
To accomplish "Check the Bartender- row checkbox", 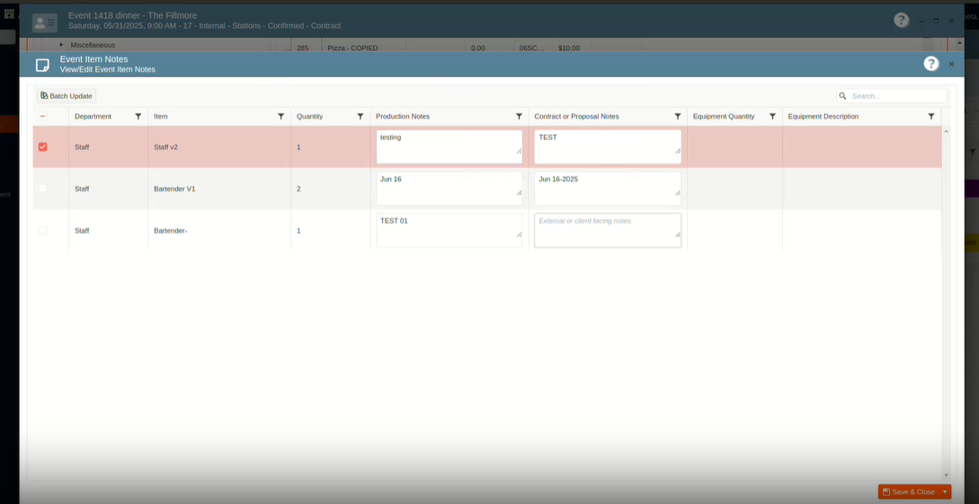I will [x=43, y=231].
